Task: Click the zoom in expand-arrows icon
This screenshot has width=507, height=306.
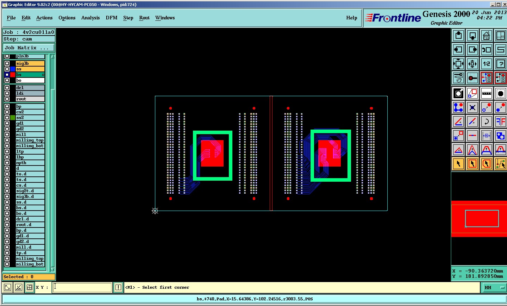Action: click(x=458, y=64)
